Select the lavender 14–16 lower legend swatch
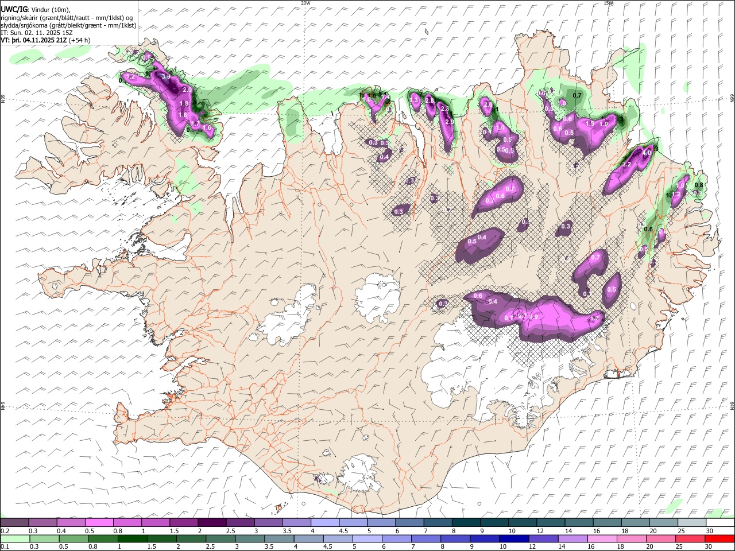The height and width of the screenshot is (551, 735). tap(572, 538)
